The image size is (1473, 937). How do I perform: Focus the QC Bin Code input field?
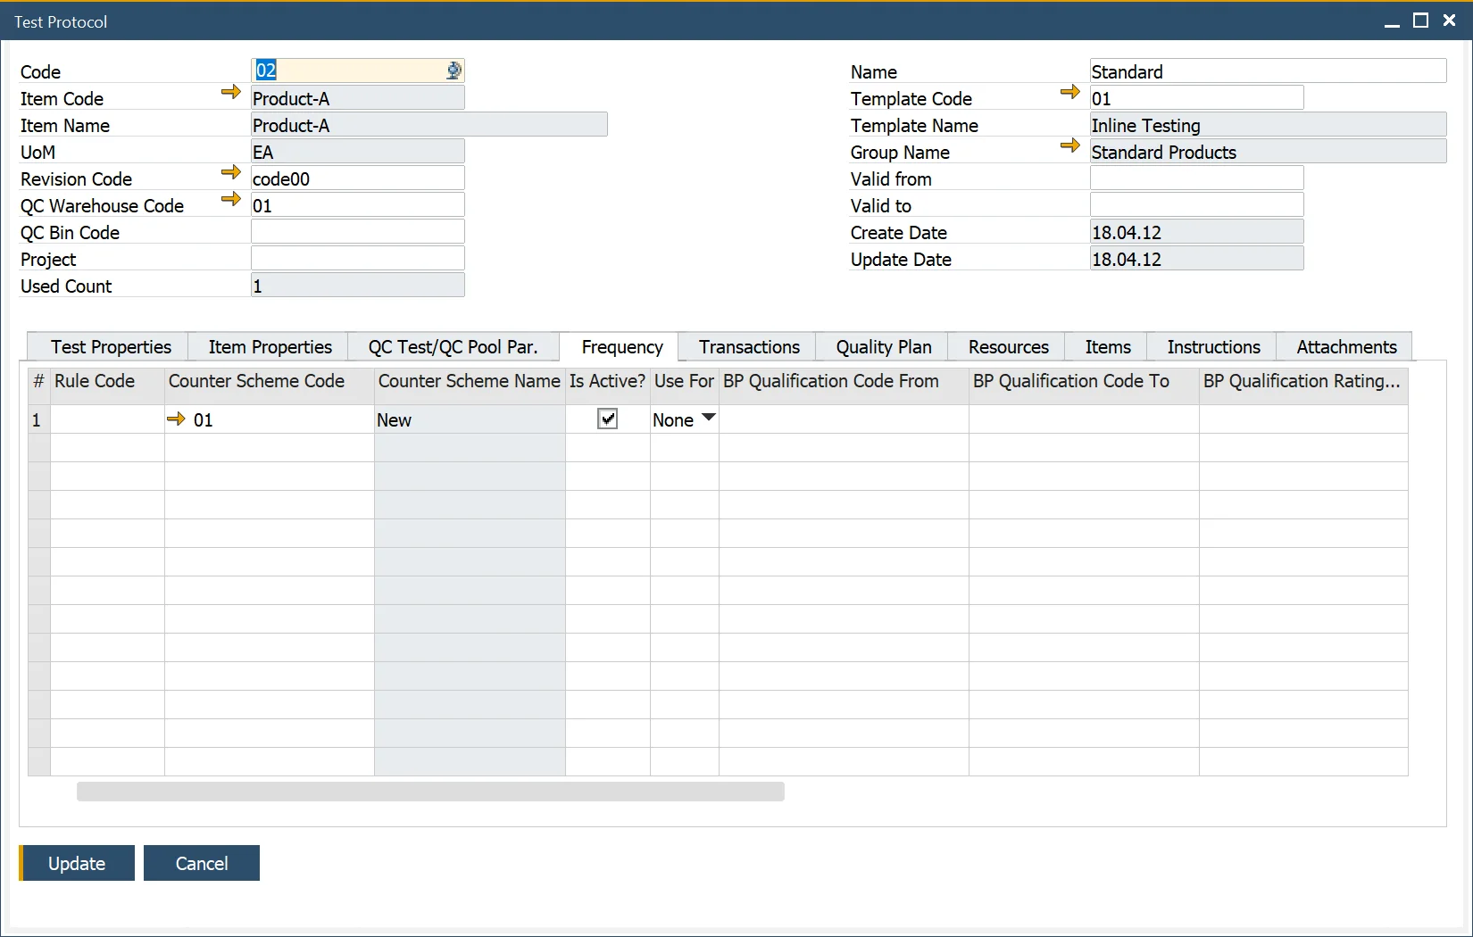[357, 232]
